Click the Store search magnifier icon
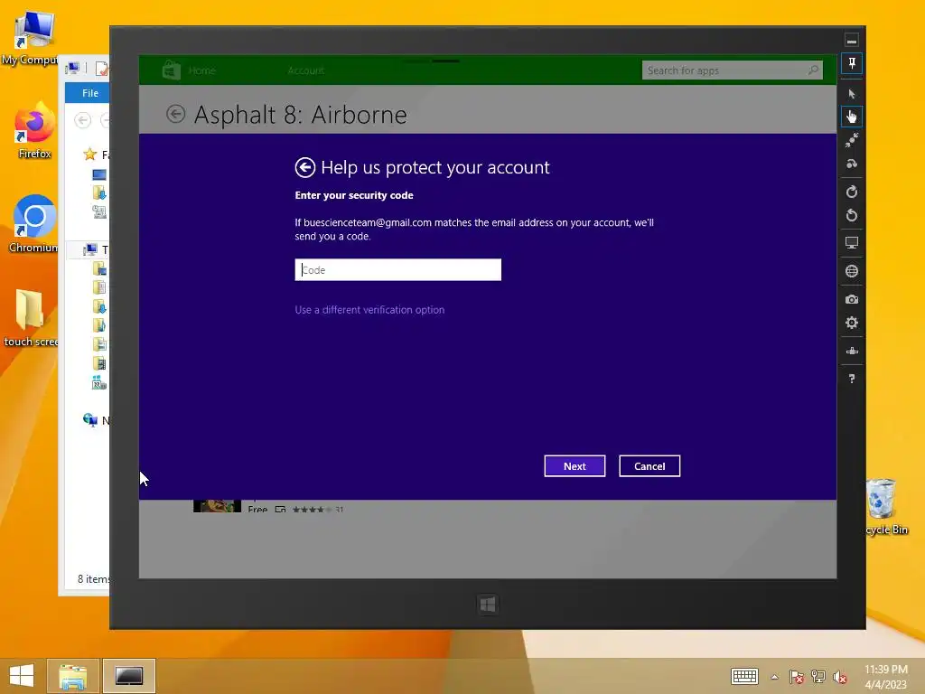The width and height of the screenshot is (925, 694). click(x=813, y=70)
